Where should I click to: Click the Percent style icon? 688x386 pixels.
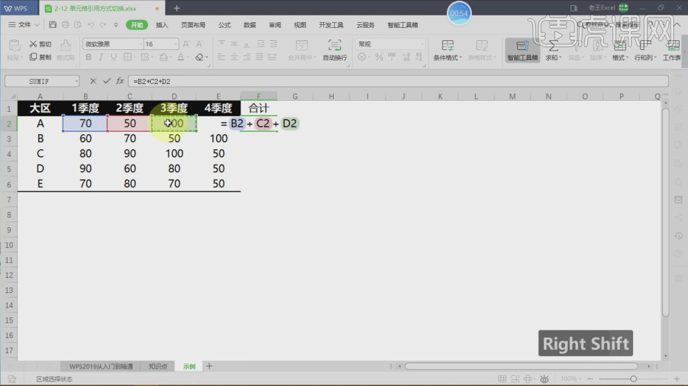379,57
